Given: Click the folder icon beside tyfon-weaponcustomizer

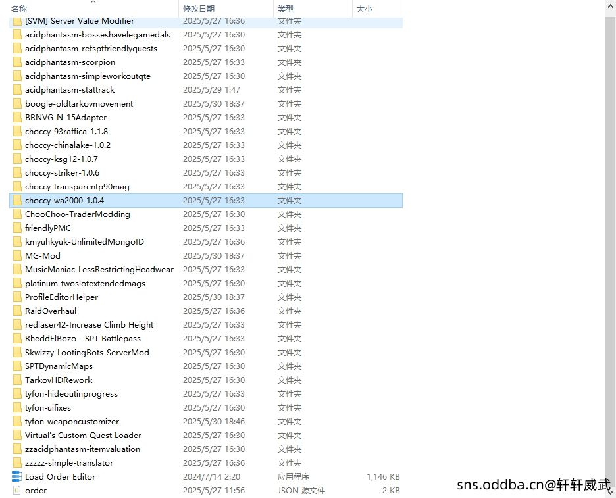Looking at the screenshot, I should click(x=17, y=422).
